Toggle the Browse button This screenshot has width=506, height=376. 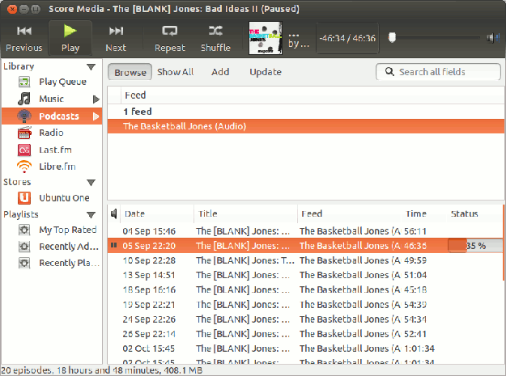pos(130,72)
